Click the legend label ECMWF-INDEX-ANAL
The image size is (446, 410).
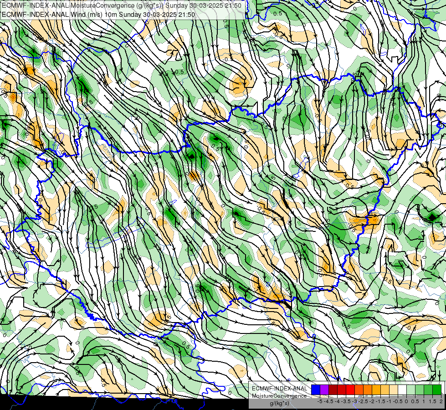point(280,389)
